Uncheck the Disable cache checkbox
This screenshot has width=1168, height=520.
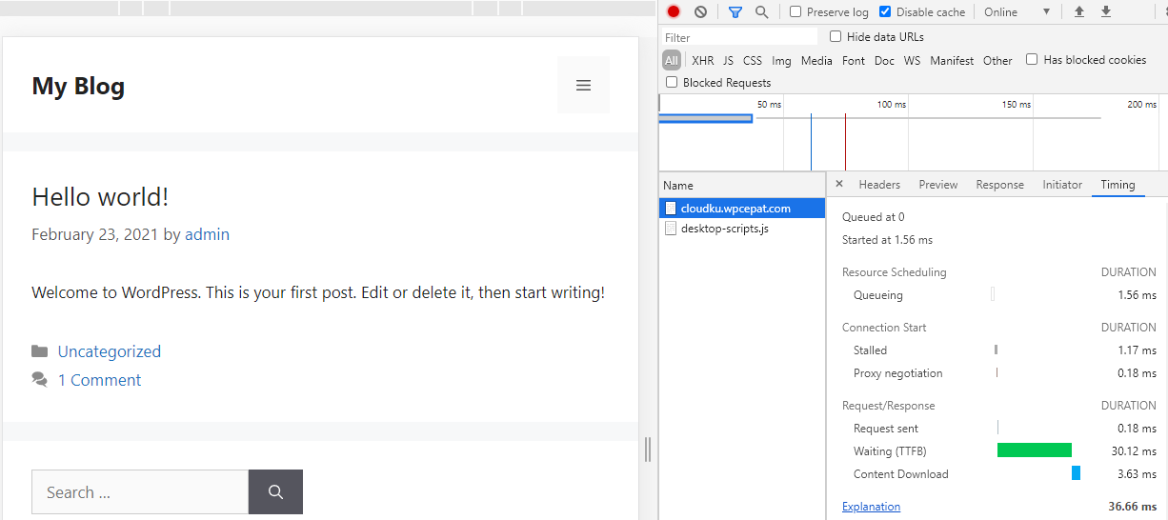885,12
